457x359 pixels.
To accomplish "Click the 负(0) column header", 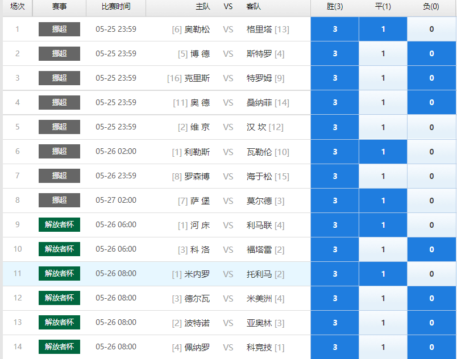I will pos(431,6).
